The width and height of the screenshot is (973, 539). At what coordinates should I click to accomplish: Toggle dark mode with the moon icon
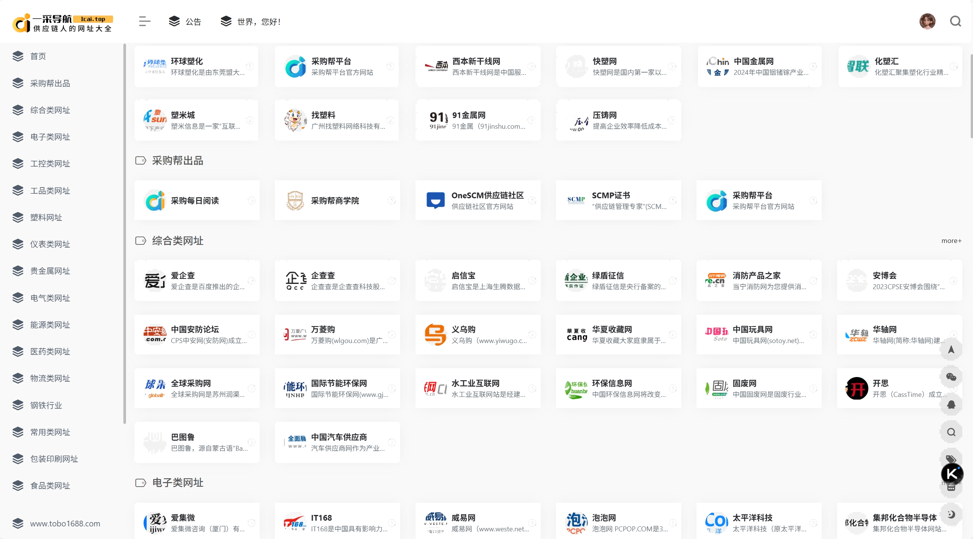(952, 514)
